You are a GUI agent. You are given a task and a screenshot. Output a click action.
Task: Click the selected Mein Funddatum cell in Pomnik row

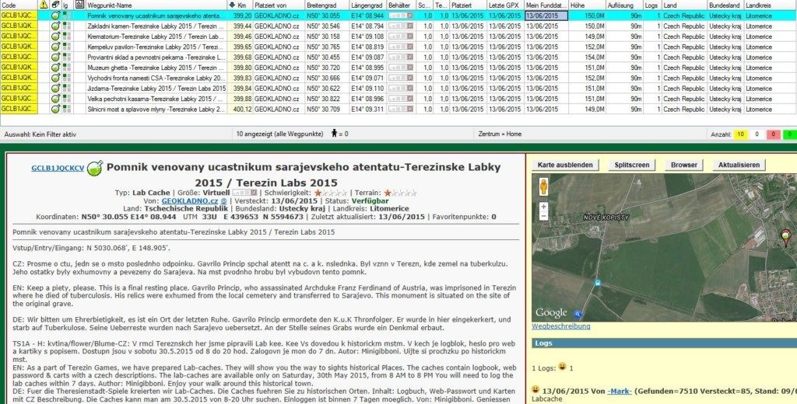546,16
